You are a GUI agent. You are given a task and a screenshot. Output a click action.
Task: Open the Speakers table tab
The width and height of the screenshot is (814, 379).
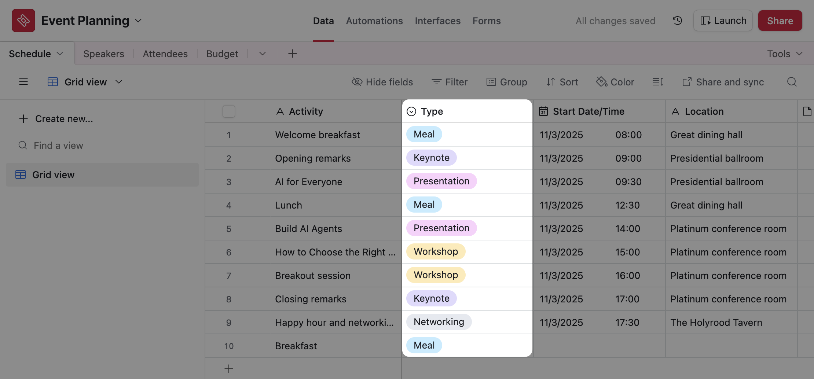pyautogui.click(x=104, y=54)
